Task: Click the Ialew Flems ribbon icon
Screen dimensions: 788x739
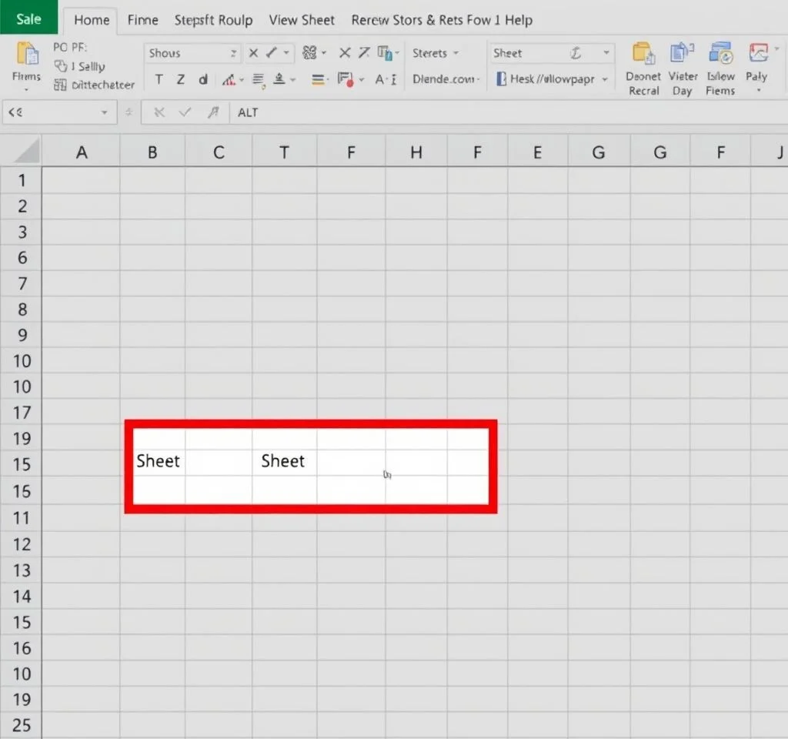Action: (x=720, y=55)
